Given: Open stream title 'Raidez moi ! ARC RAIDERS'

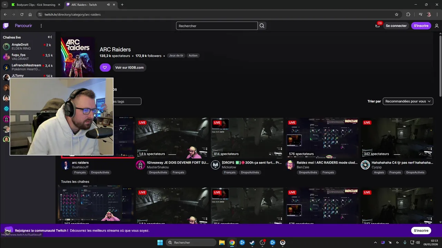Looking at the screenshot, I should point(327,163).
